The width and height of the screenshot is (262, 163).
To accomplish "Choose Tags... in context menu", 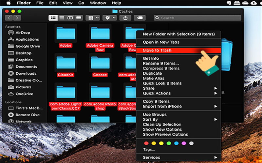I will point(149,150).
